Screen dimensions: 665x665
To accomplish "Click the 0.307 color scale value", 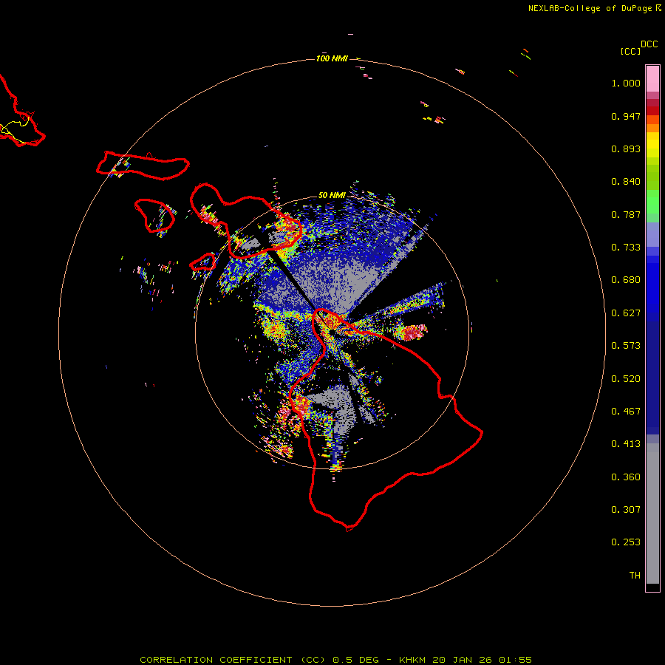I will point(626,510).
